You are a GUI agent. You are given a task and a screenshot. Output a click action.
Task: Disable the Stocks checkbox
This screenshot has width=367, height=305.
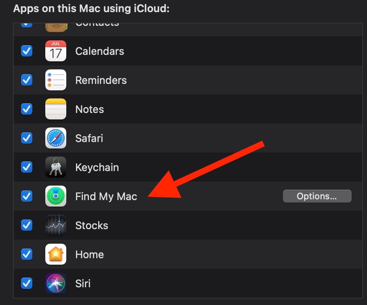pyautogui.click(x=27, y=225)
